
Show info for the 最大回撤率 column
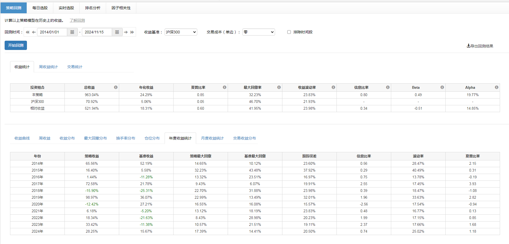click(279, 87)
